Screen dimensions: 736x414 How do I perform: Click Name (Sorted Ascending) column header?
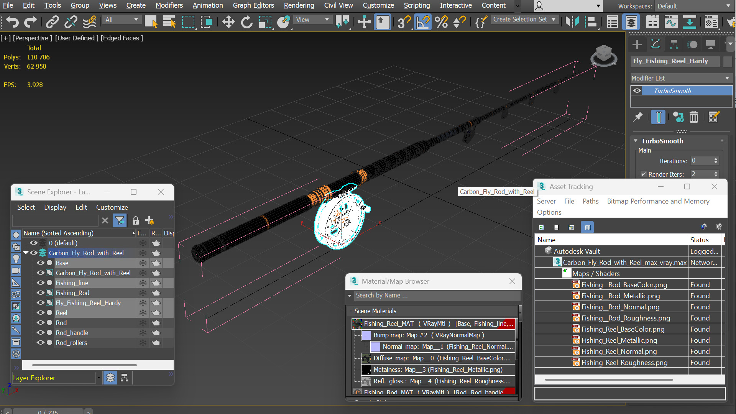[x=79, y=233]
